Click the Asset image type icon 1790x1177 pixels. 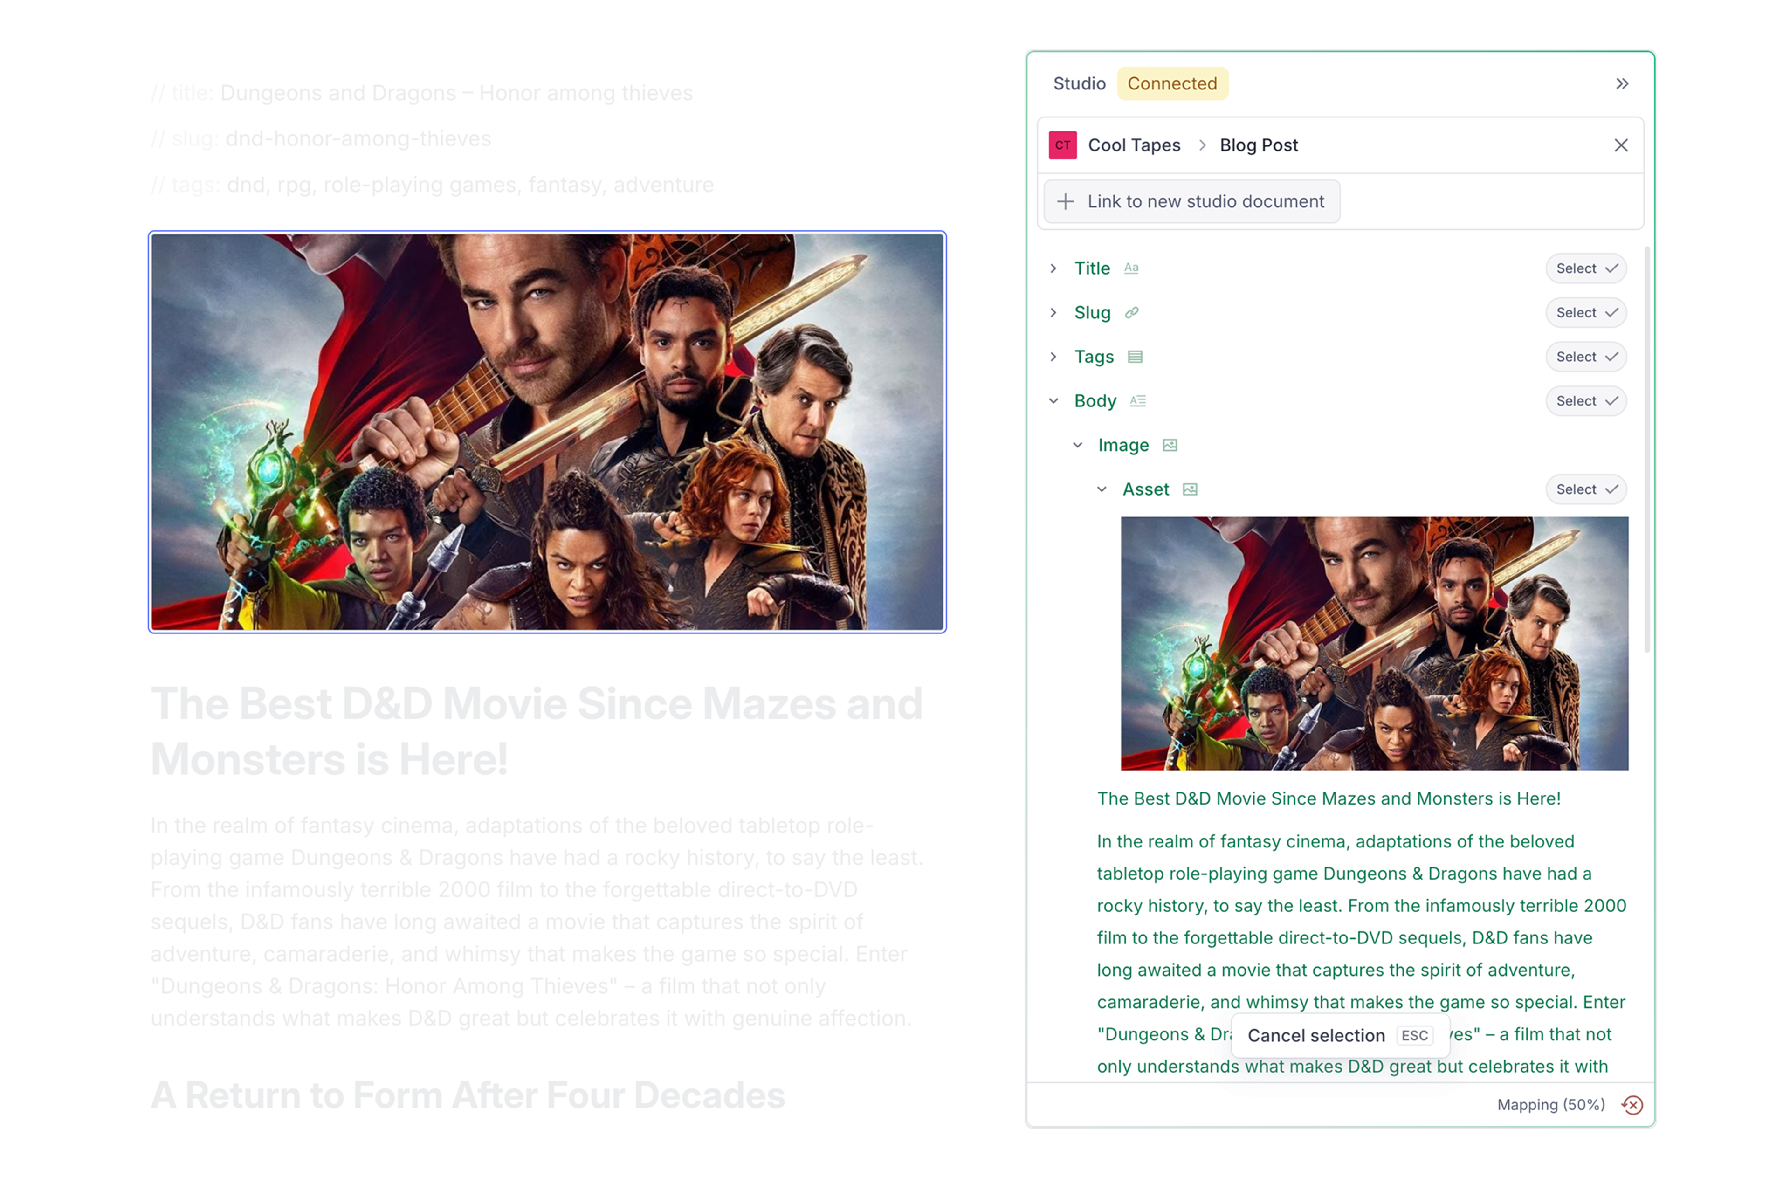click(x=1189, y=489)
